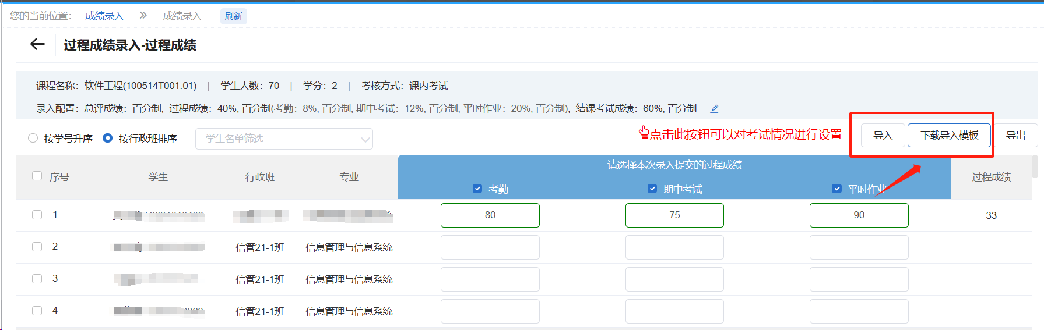Uncheck the 平时作业 column checkbox
Viewport: 1044px width, 330px height.
click(836, 189)
